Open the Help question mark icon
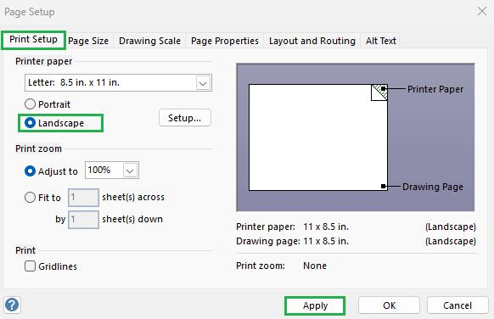Viewport: 494px width, 319px height. (12, 305)
